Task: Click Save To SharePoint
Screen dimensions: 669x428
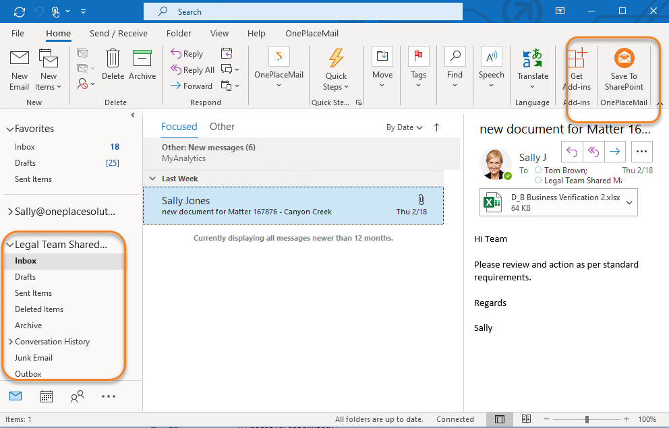Action: 624,69
